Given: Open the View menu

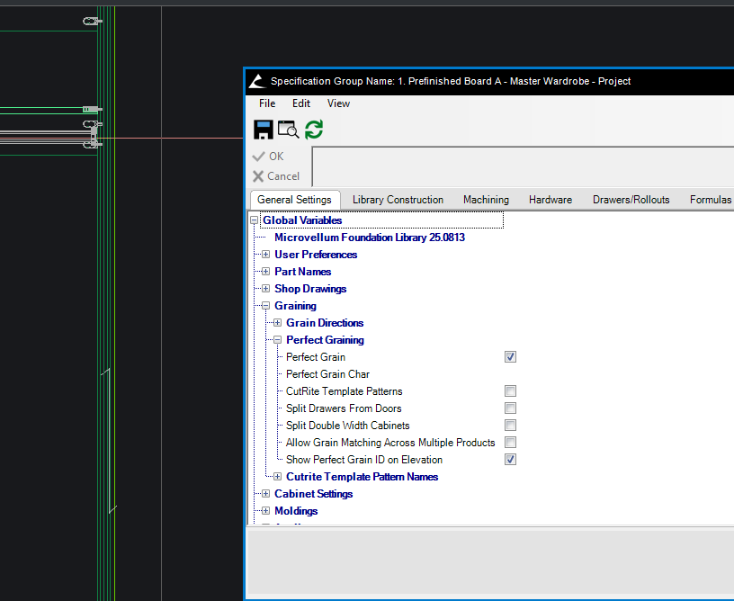Looking at the screenshot, I should (x=338, y=103).
